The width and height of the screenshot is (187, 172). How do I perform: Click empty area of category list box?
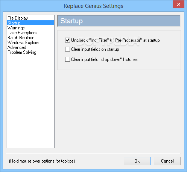(30, 100)
